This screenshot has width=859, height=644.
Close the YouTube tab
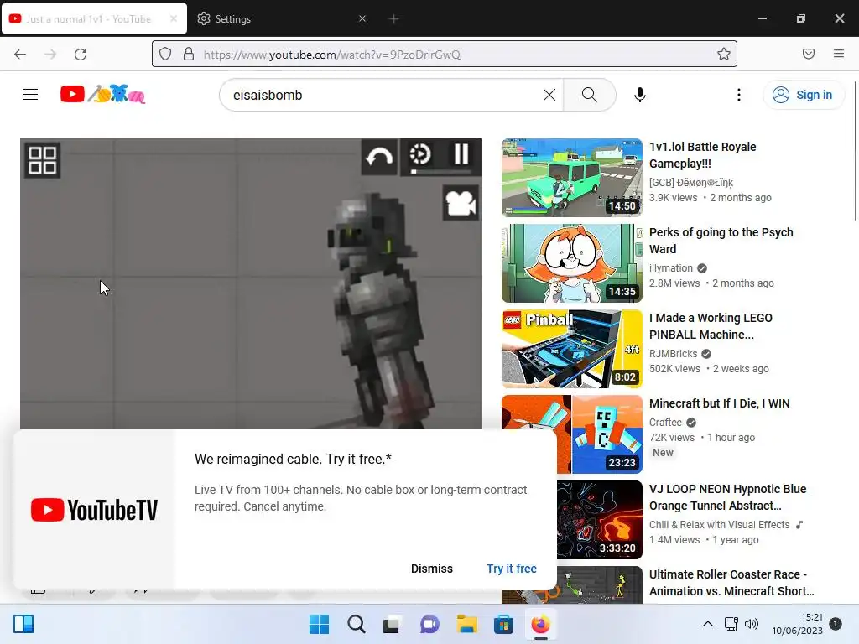pos(174,18)
